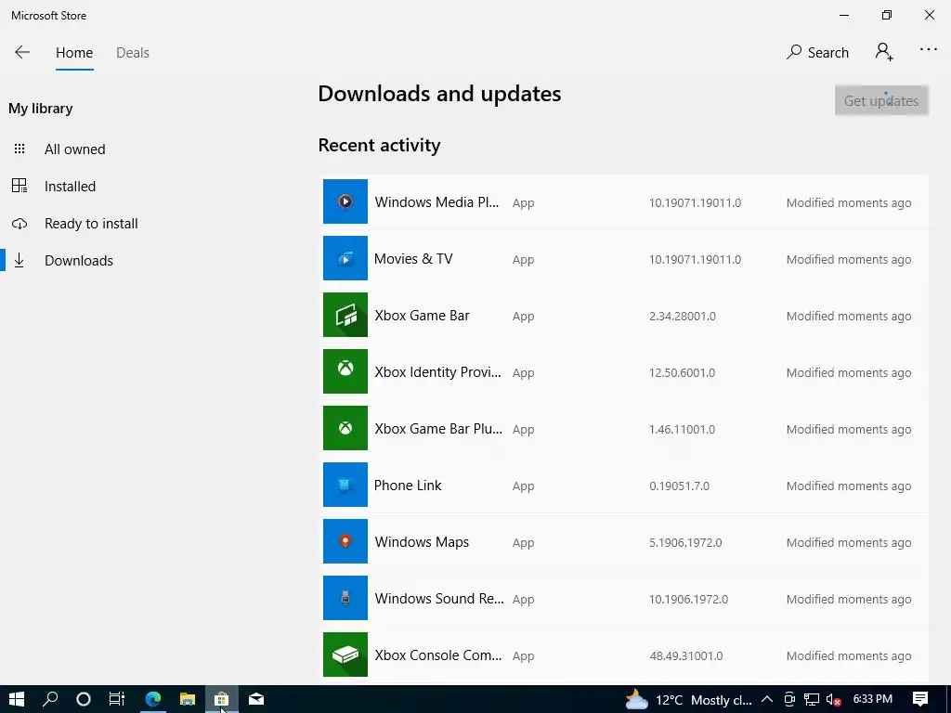
Task: Open the Xbox Console Companion icon
Action: (345, 655)
